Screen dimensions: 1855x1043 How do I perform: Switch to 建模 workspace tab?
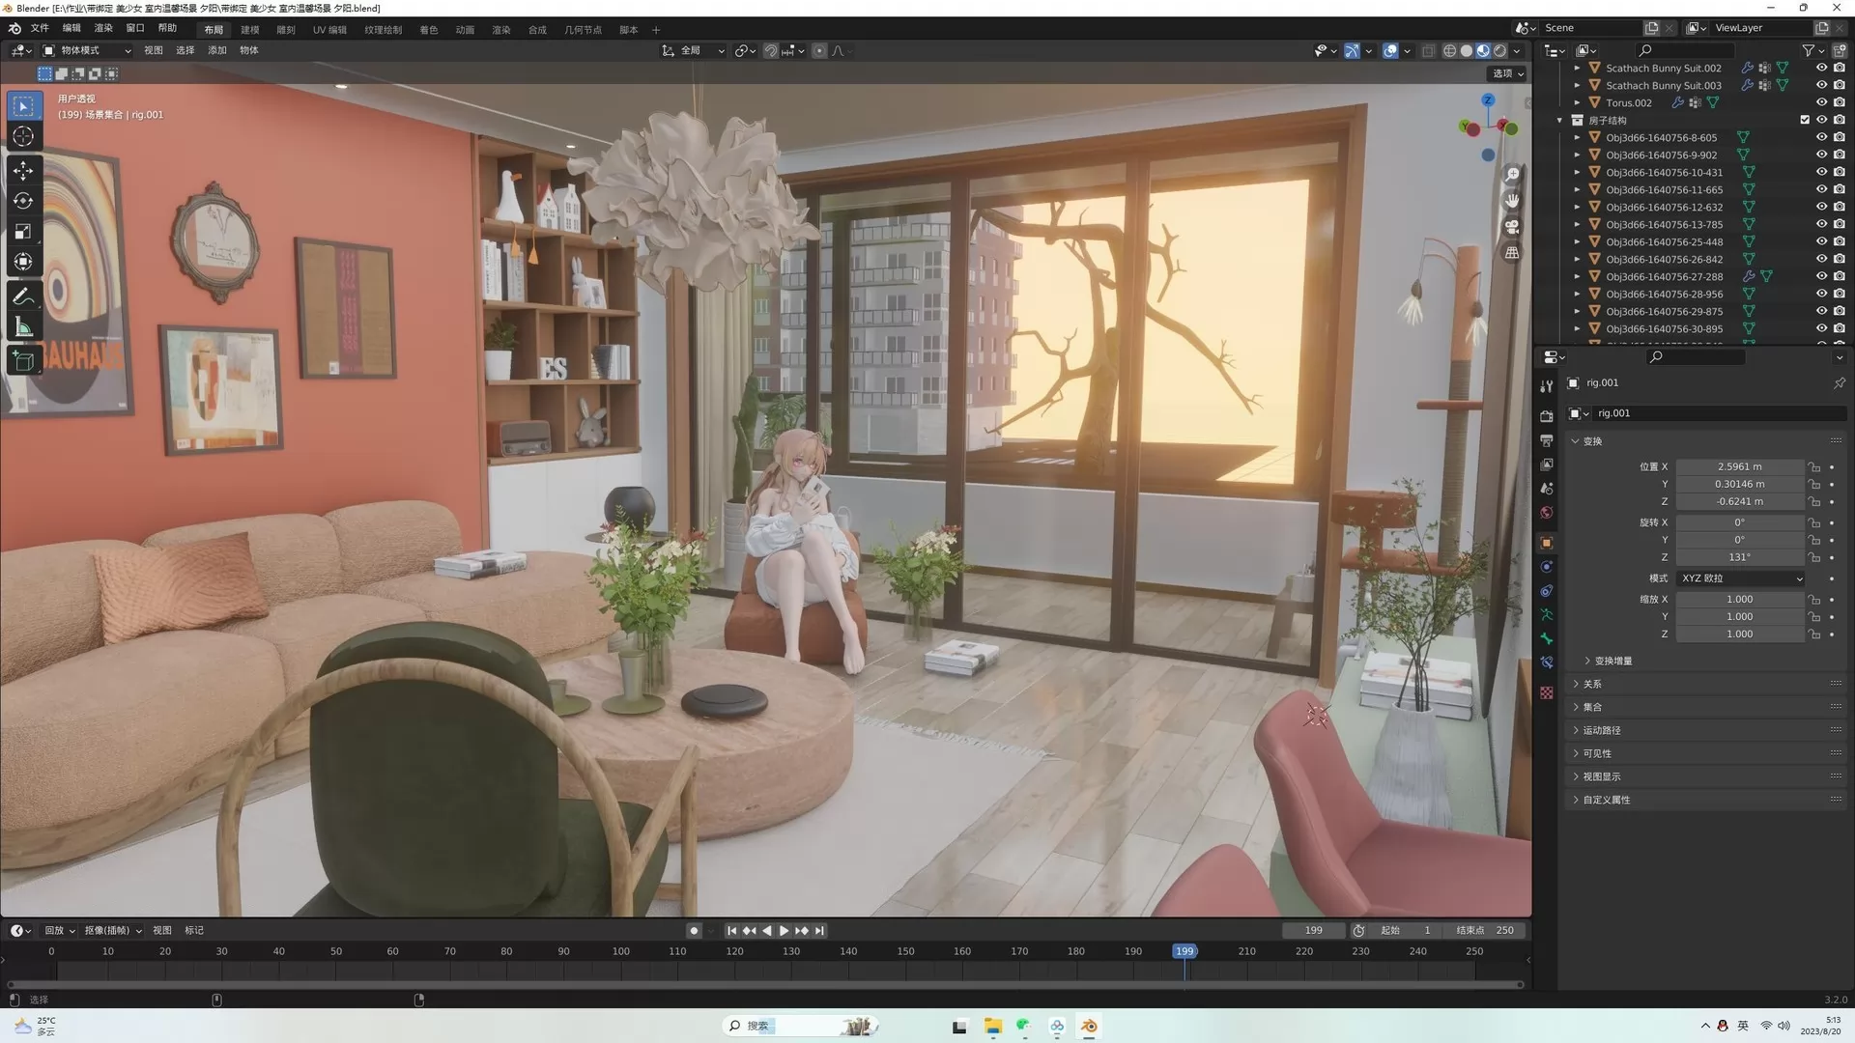pos(249,29)
